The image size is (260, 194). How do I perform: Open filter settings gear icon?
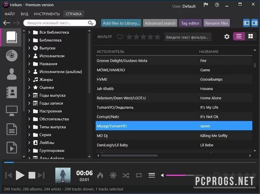coord(227,37)
